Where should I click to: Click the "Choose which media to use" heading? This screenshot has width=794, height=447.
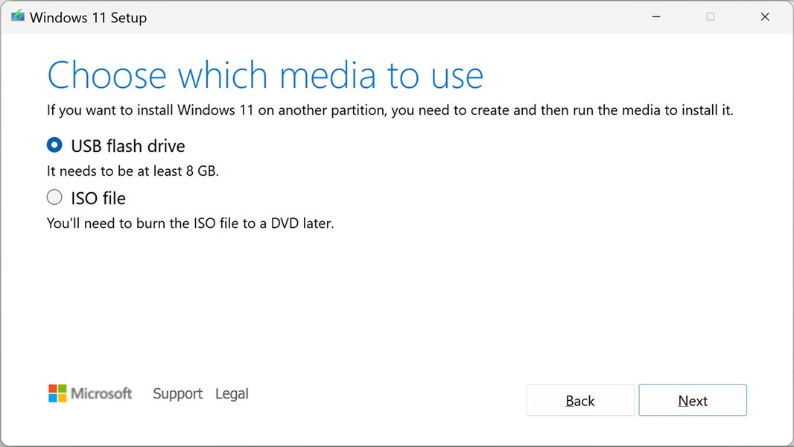(x=265, y=75)
